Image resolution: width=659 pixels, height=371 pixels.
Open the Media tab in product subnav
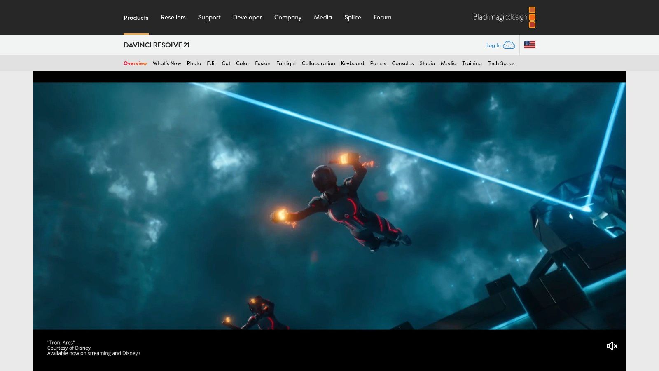(449, 63)
